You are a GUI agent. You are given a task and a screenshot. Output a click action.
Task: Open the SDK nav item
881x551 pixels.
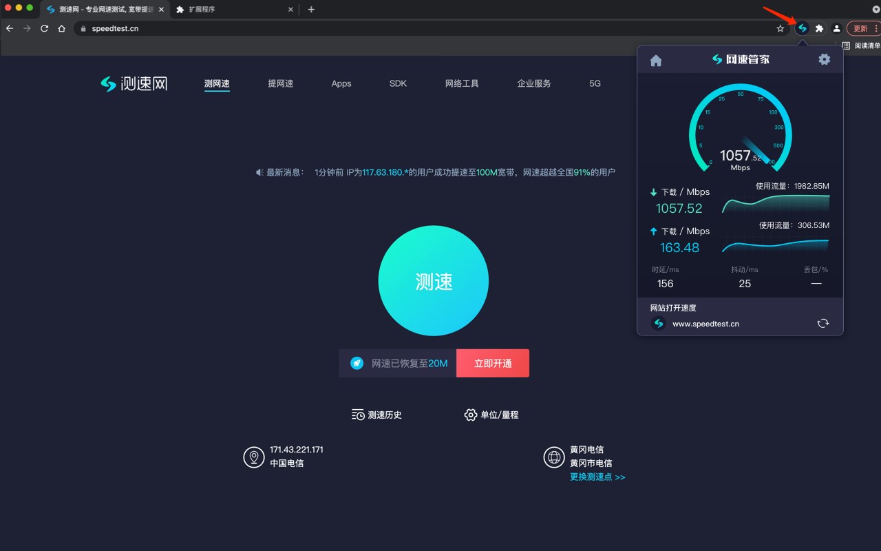398,83
